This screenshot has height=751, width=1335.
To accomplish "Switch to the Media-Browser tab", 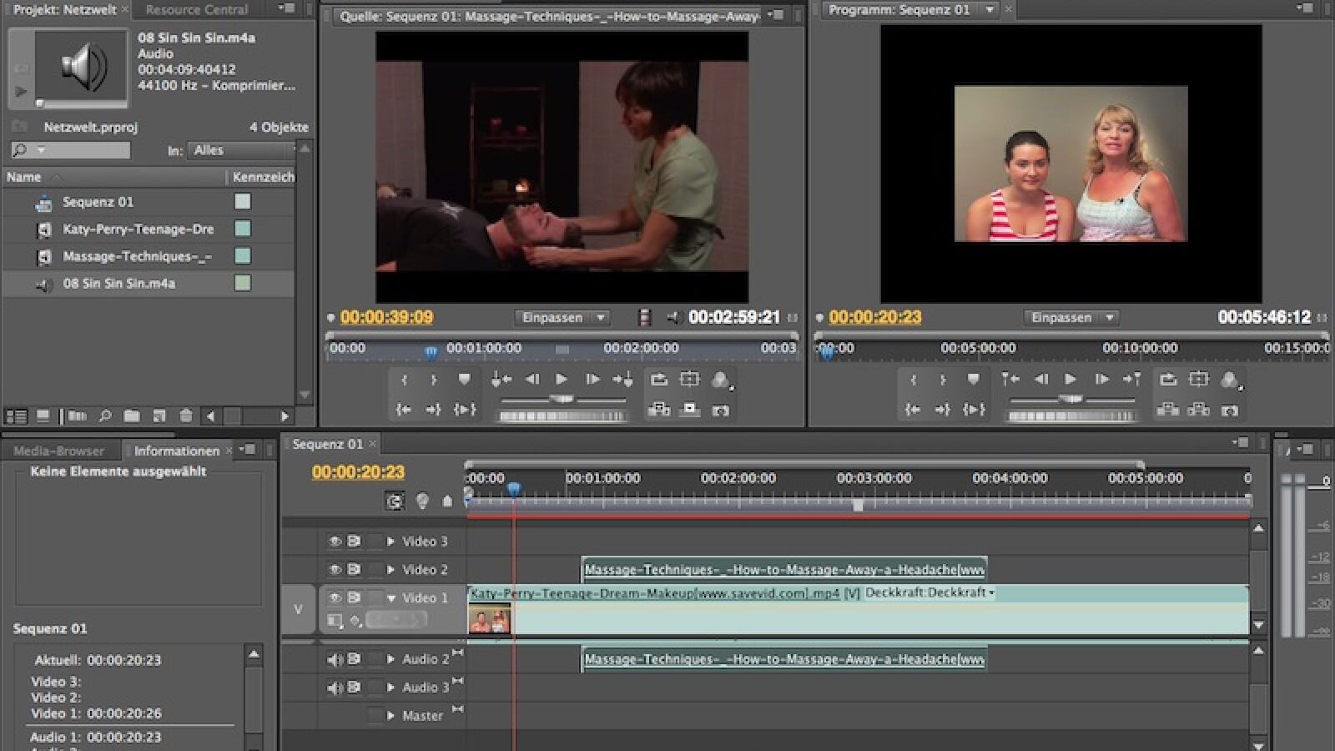I will coord(58,451).
